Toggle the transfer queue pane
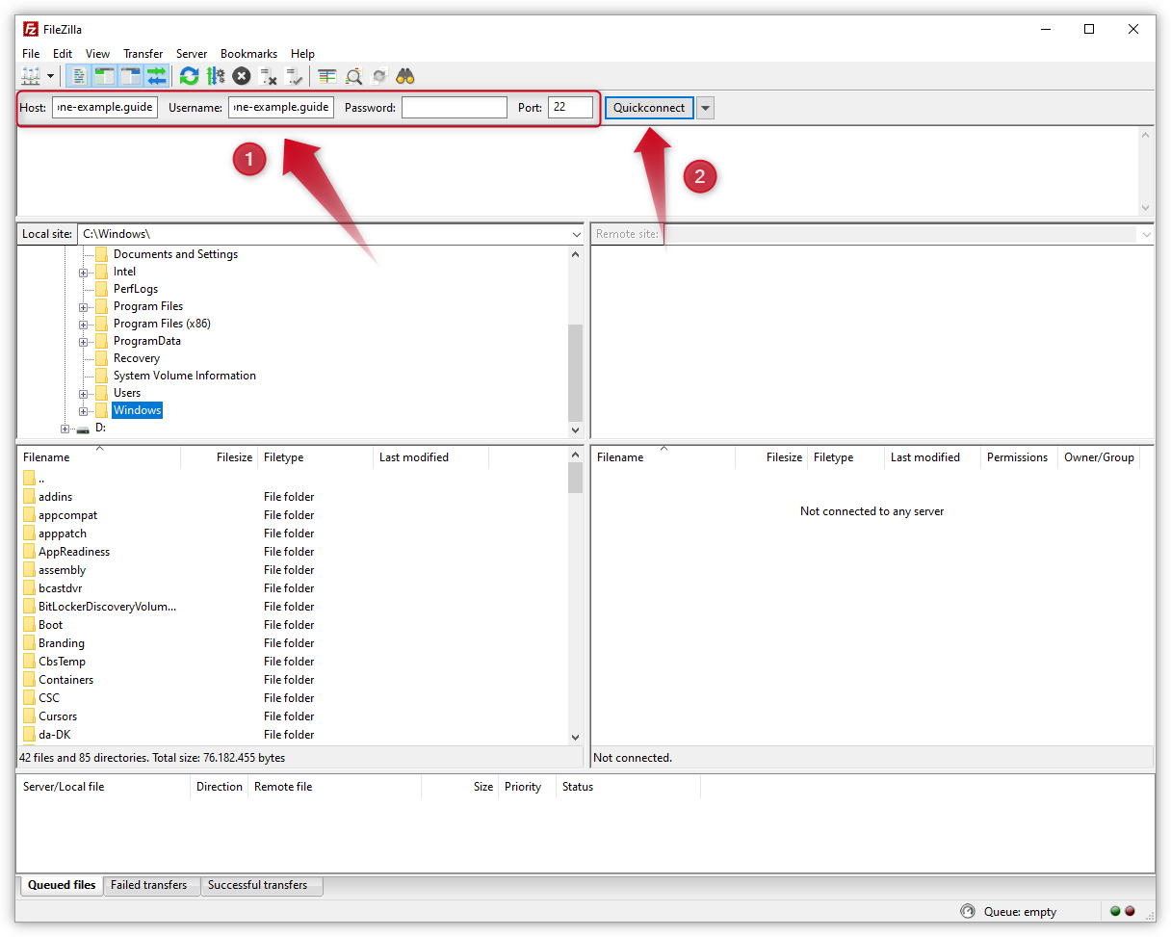 point(158,76)
